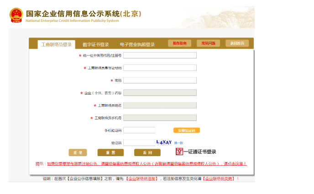This screenshot has width=314, height=194.
Task: Click the national emblem logo
Action: (16, 15)
